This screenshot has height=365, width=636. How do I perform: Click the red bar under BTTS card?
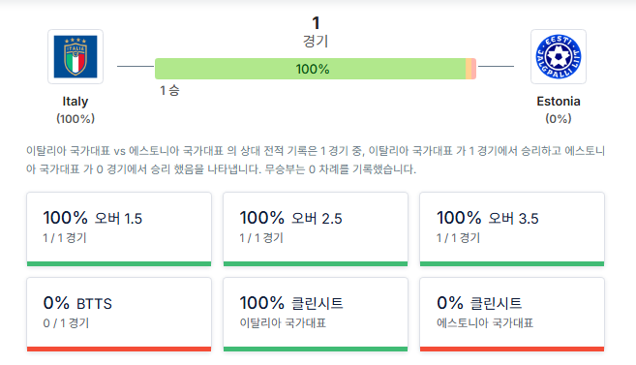pos(119,349)
